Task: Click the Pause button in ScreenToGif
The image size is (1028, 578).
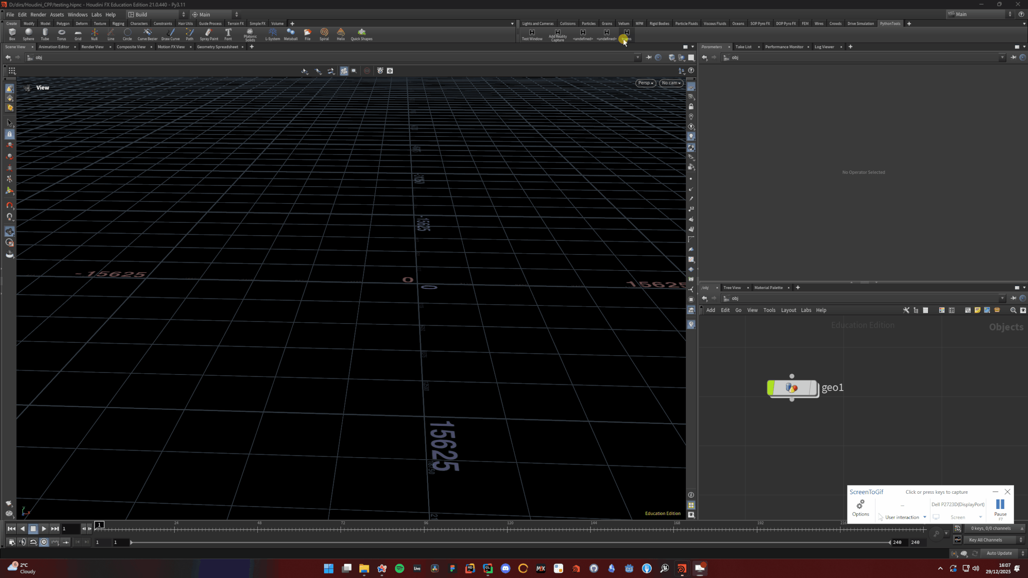Action: click(x=1000, y=507)
